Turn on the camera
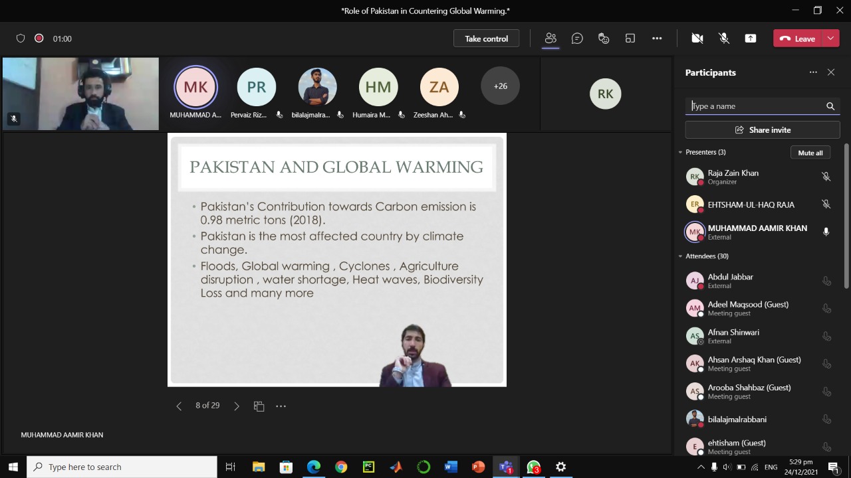Viewport: 851px width, 478px height. pos(697,39)
